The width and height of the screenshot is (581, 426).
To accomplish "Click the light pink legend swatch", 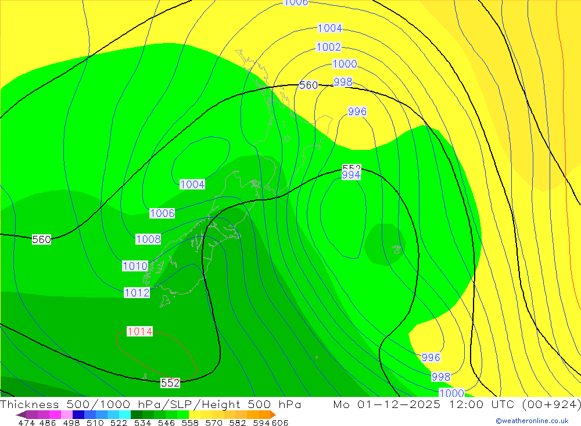I will pyautogui.click(x=67, y=414).
